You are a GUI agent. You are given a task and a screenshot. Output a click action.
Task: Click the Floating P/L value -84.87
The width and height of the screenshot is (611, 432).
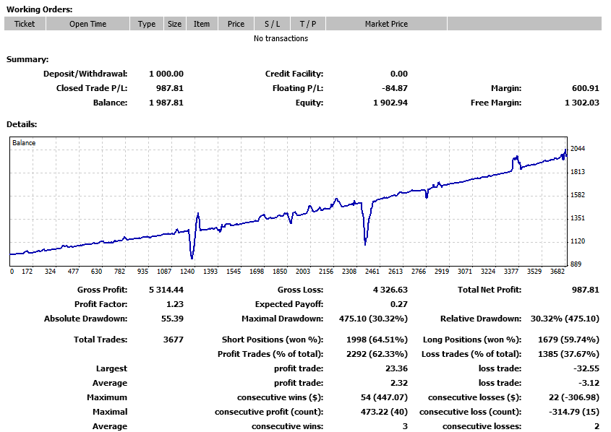(394, 88)
